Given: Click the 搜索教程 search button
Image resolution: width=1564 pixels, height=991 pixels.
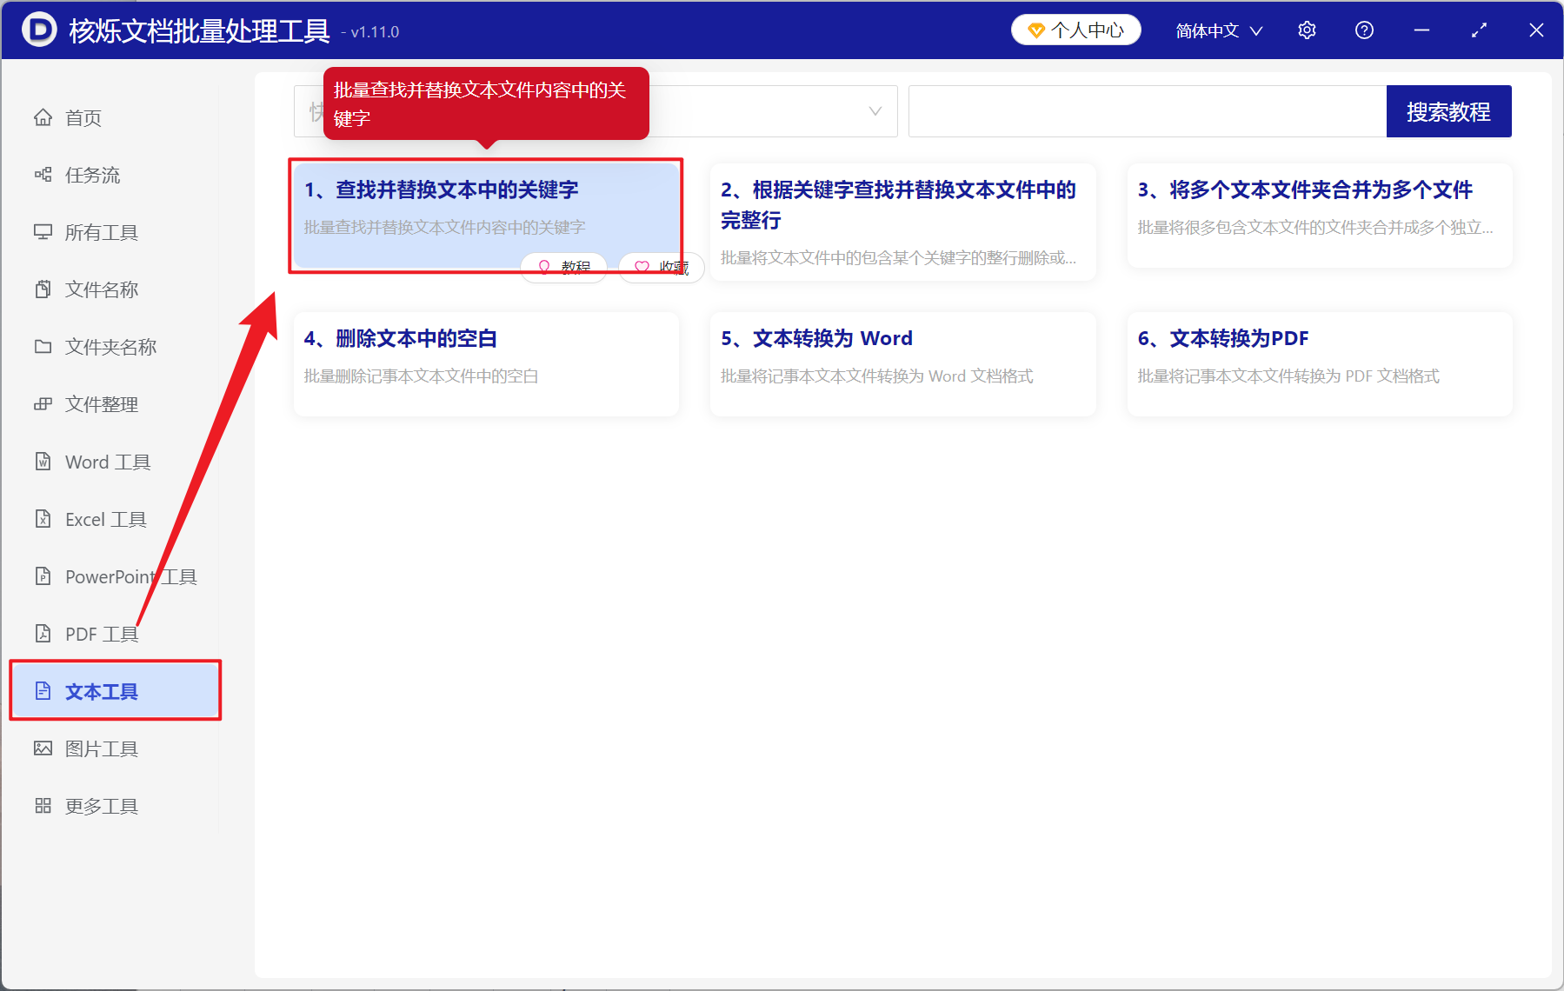Looking at the screenshot, I should pos(1448,111).
